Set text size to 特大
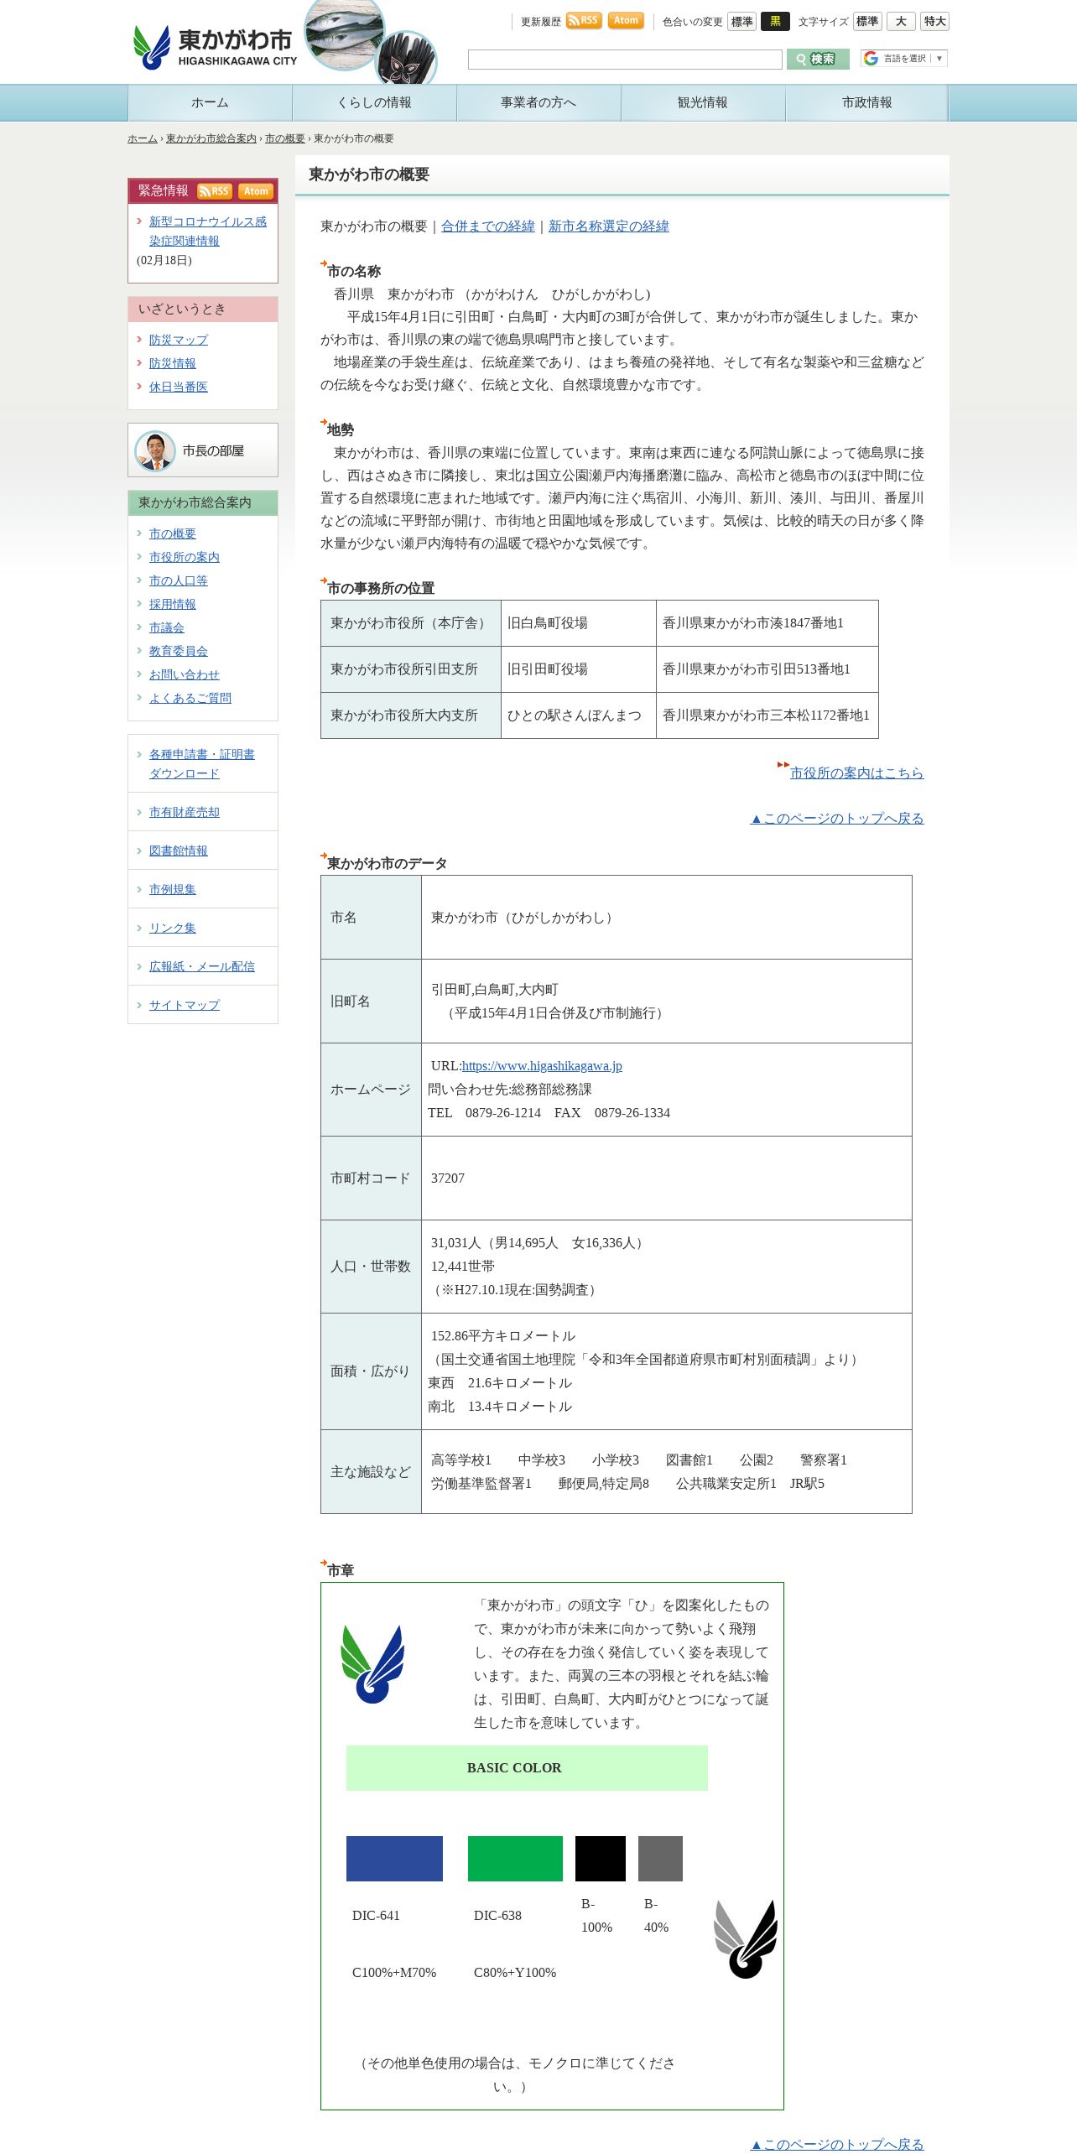 [934, 22]
